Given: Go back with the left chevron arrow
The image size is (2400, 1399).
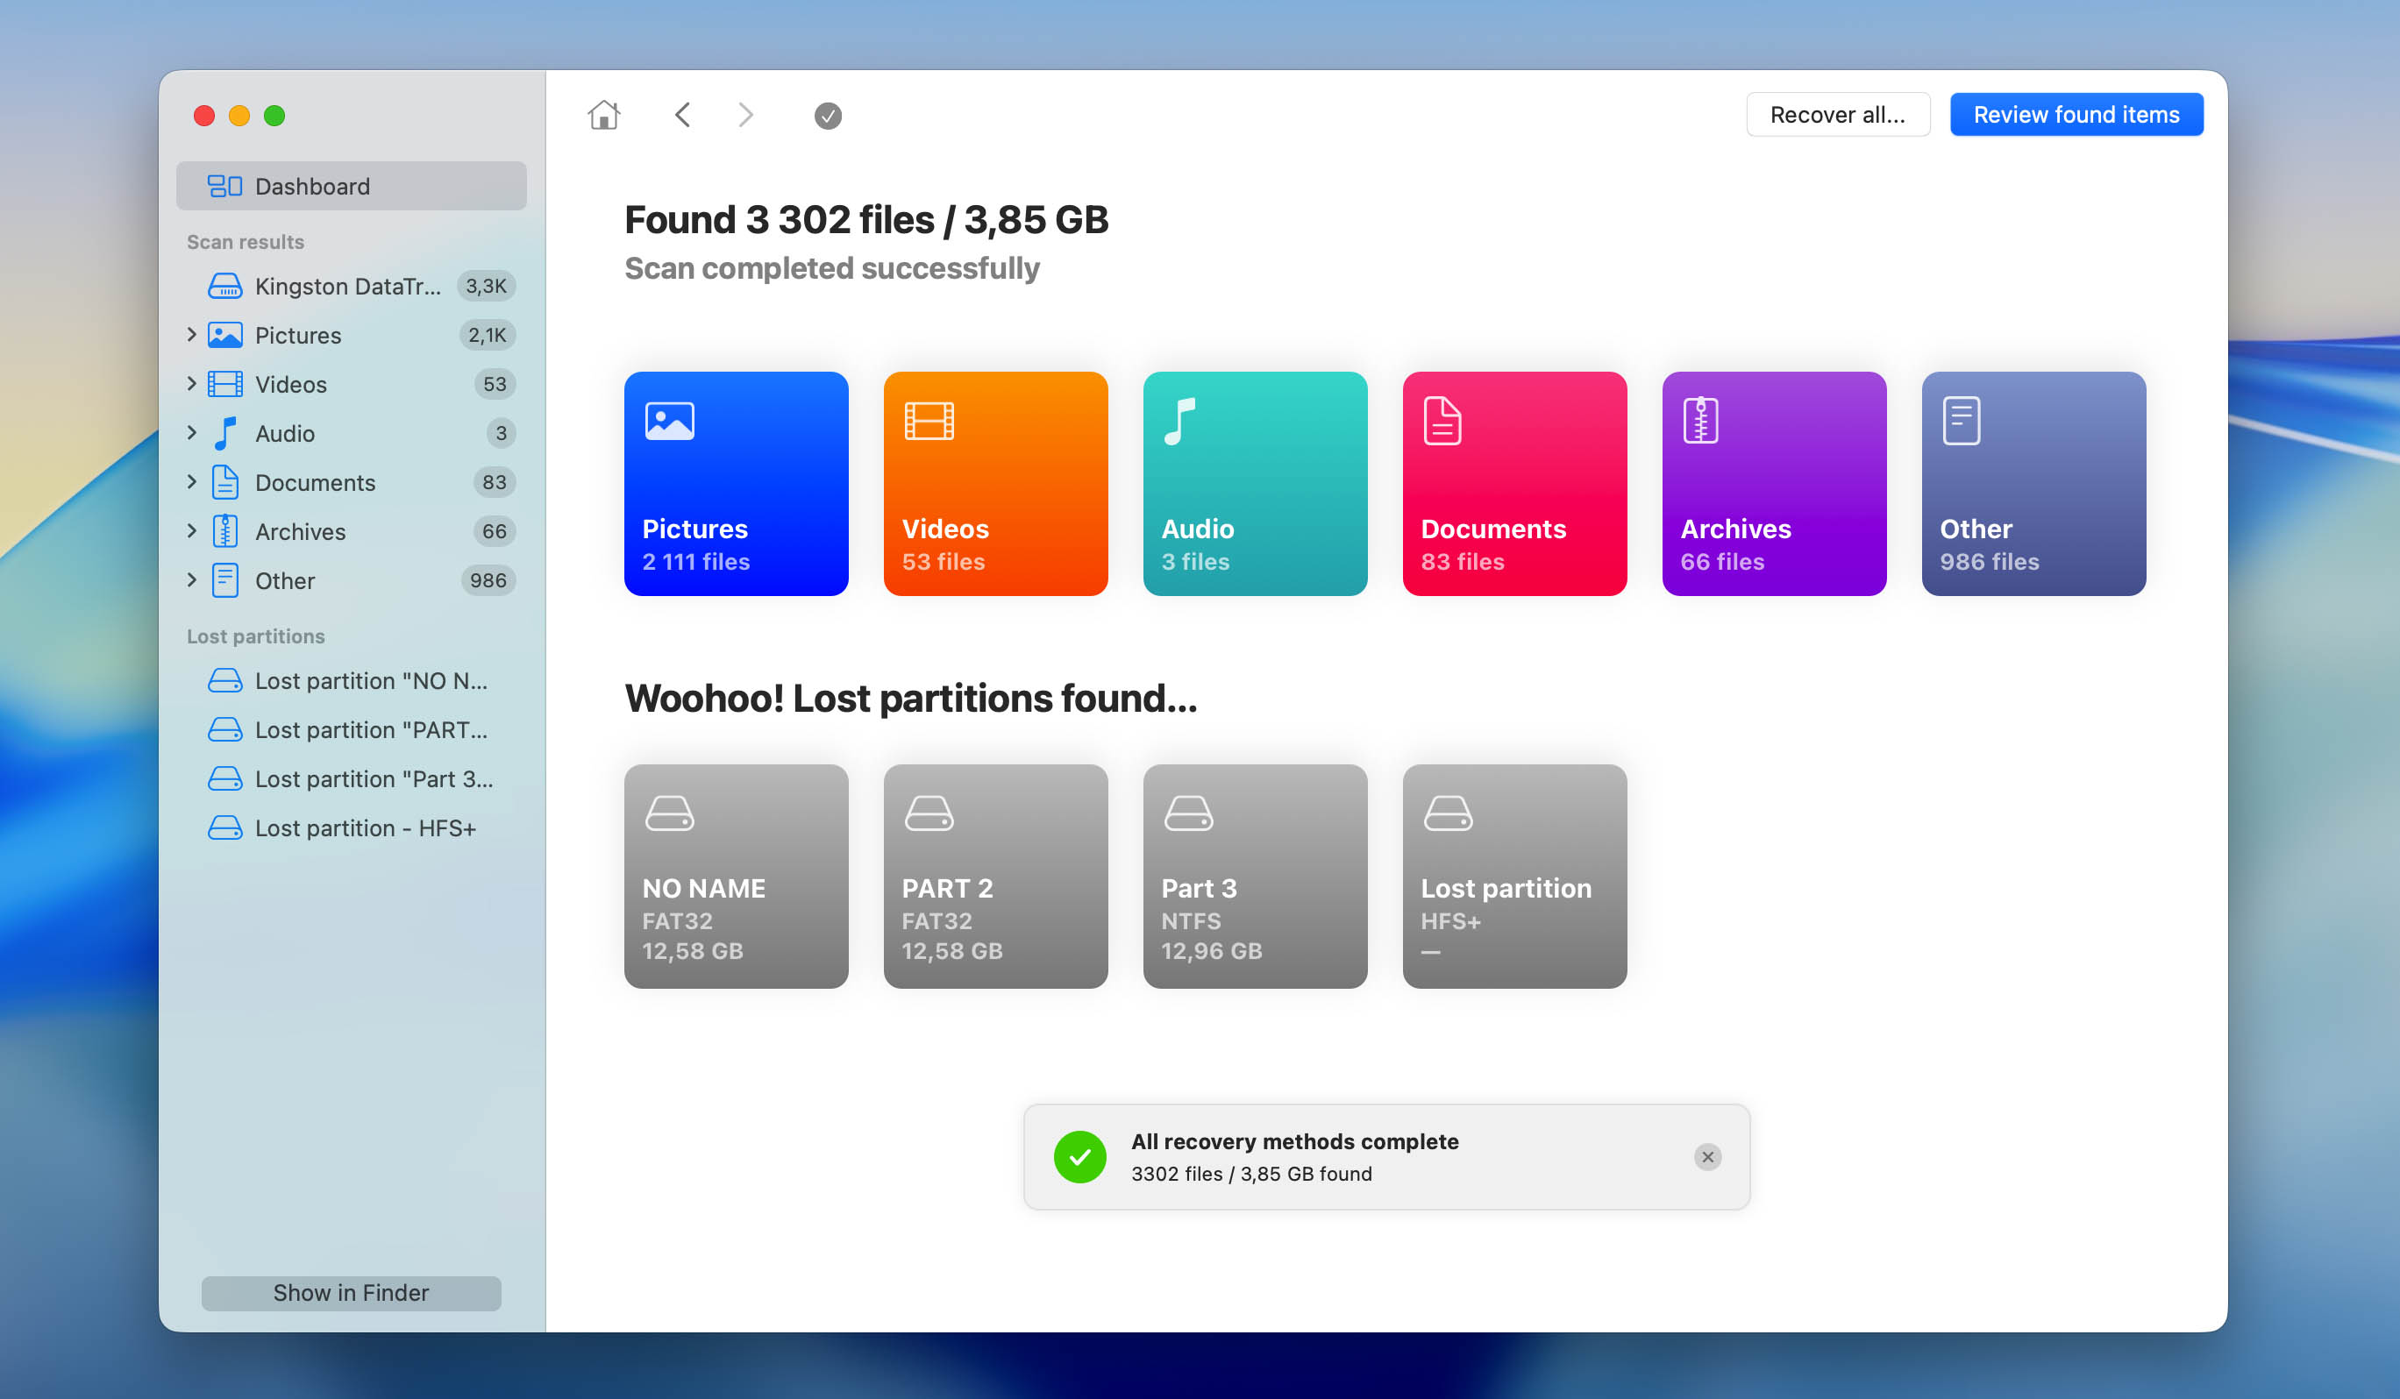Looking at the screenshot, I should coord(682,115).
